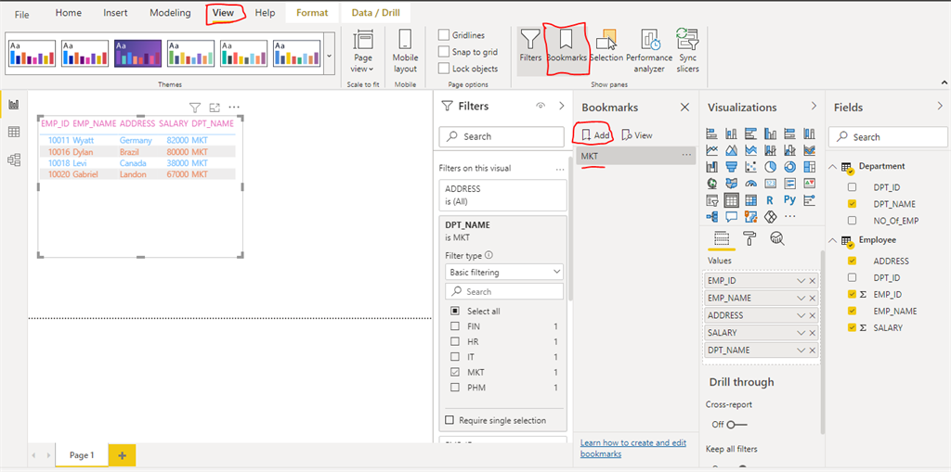The image size is (951, 472).
Task: Collapse the Department table in Fields
Action: [x=831, y=167]
